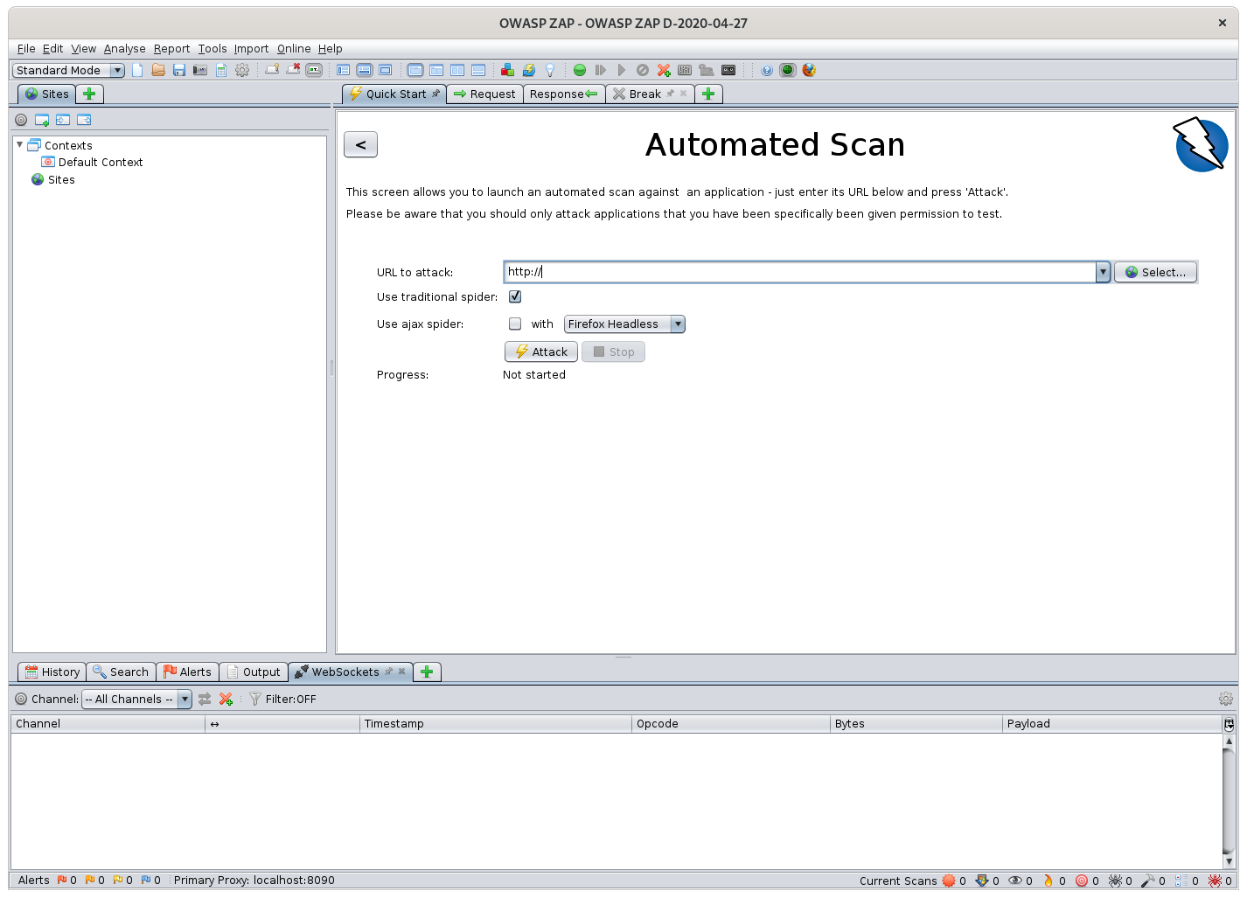Open Options via toolbar gear icon

(242, 70)
